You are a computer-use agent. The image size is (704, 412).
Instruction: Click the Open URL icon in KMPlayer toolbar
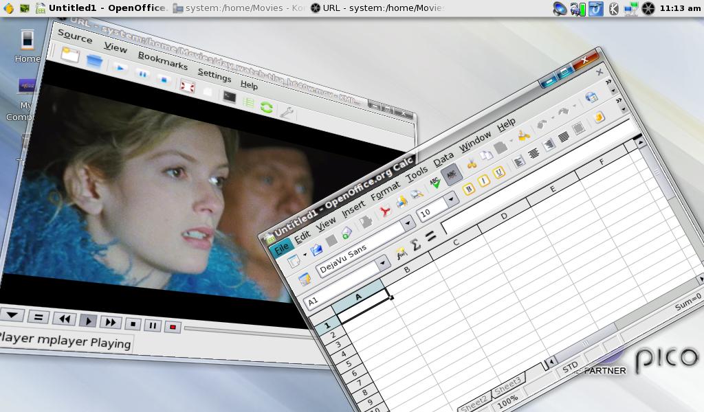click(x=70, y=55)
